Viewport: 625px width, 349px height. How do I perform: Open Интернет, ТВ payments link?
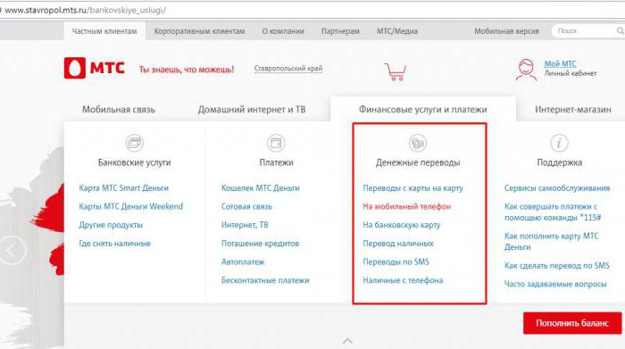tap(245, 225)
